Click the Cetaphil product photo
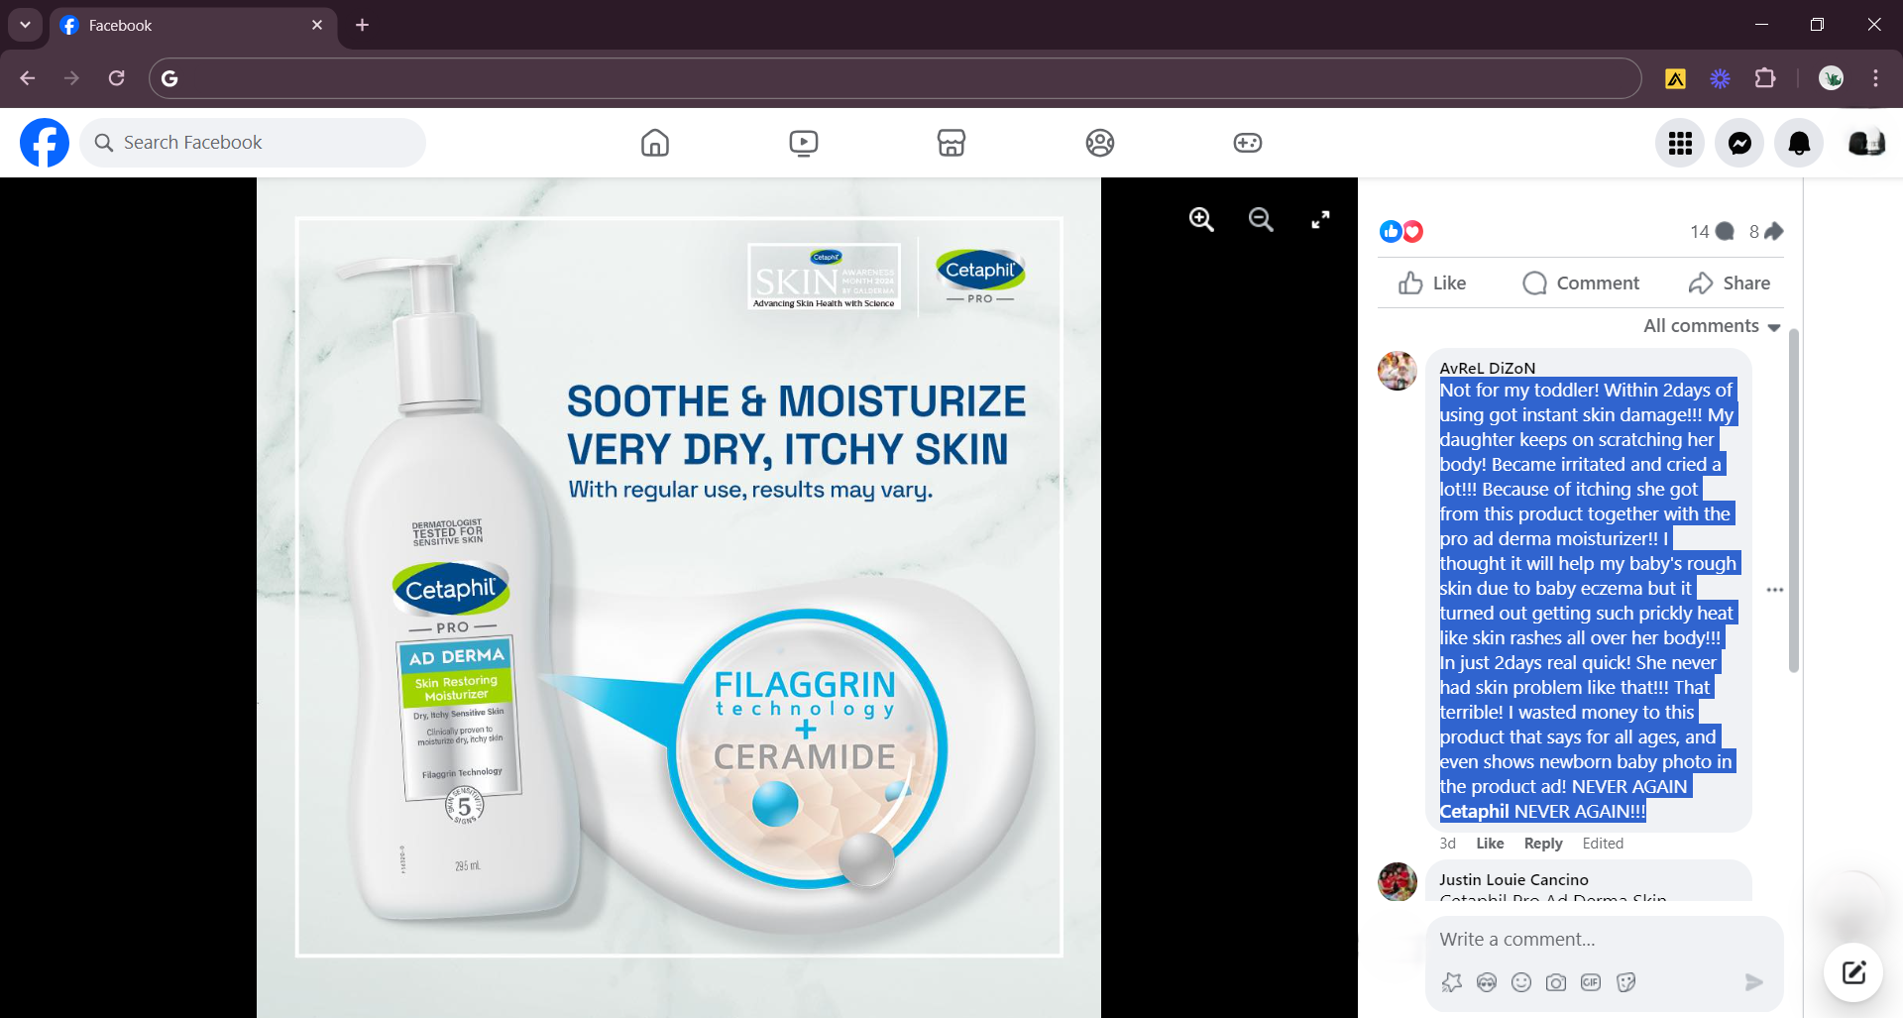 click(x=679, y=598)
